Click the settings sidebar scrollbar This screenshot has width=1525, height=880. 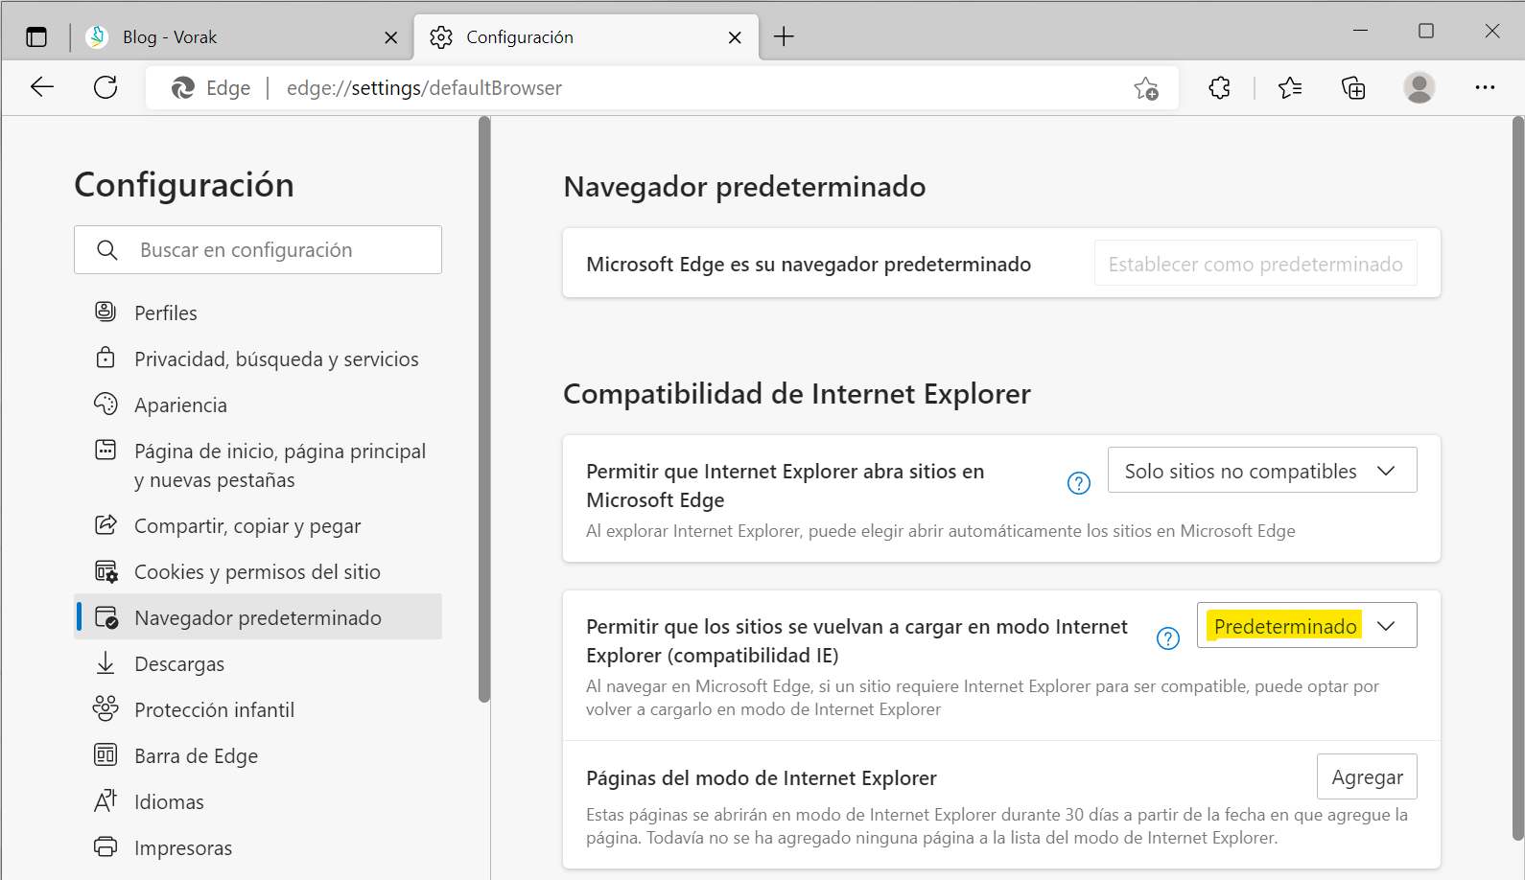click(484, 409)
